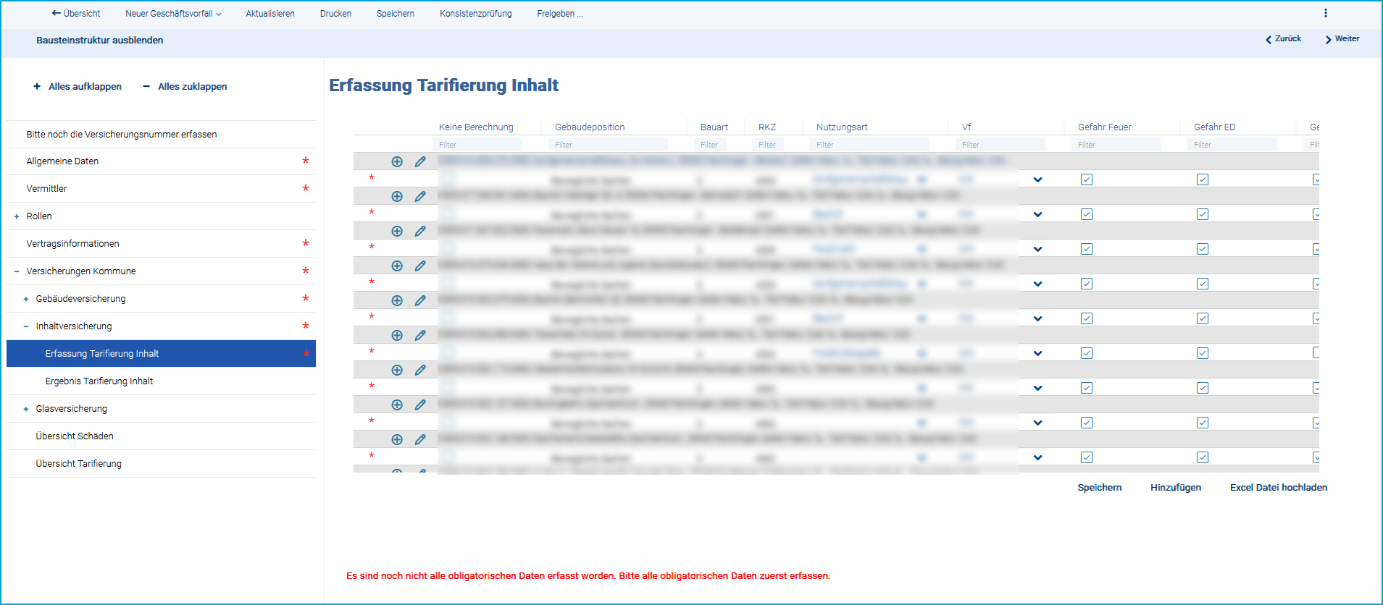Toggle Gefahr Feuer checkbox in the first data row
Image resolution: width=1383 pixels, height=605 pixels.
(x=1086, y=179)
